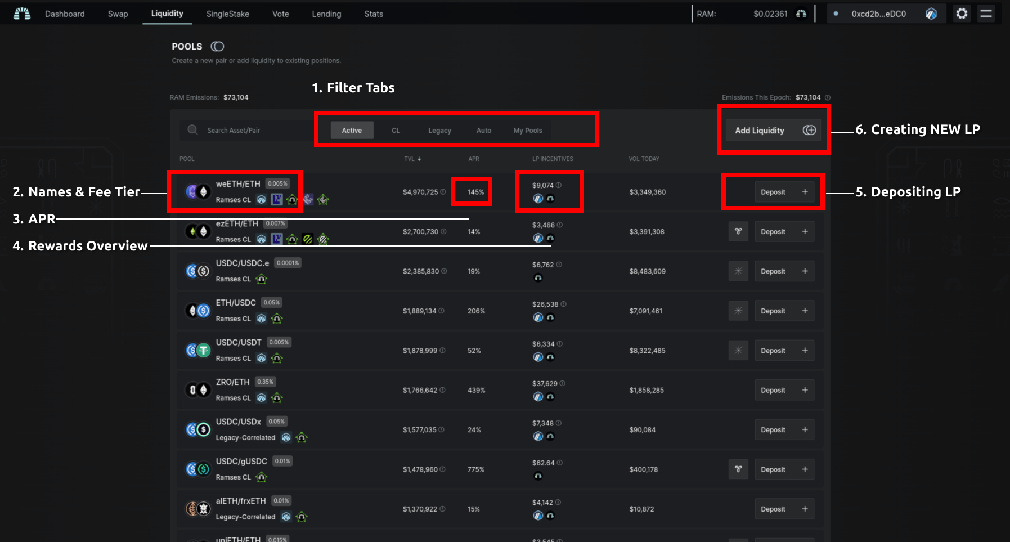Viewport: 1010px width, 542px height.
Task: Click the alETH/frxETH token pair icon
Action: pyautogui.click(x=197, y=509)
